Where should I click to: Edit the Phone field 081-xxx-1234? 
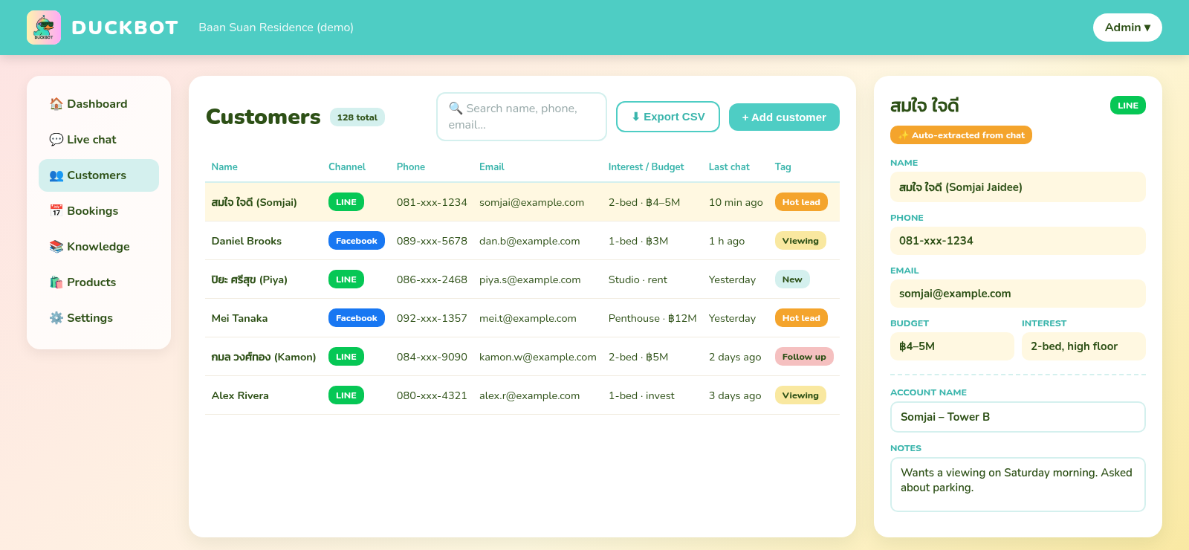[1018, 241]
